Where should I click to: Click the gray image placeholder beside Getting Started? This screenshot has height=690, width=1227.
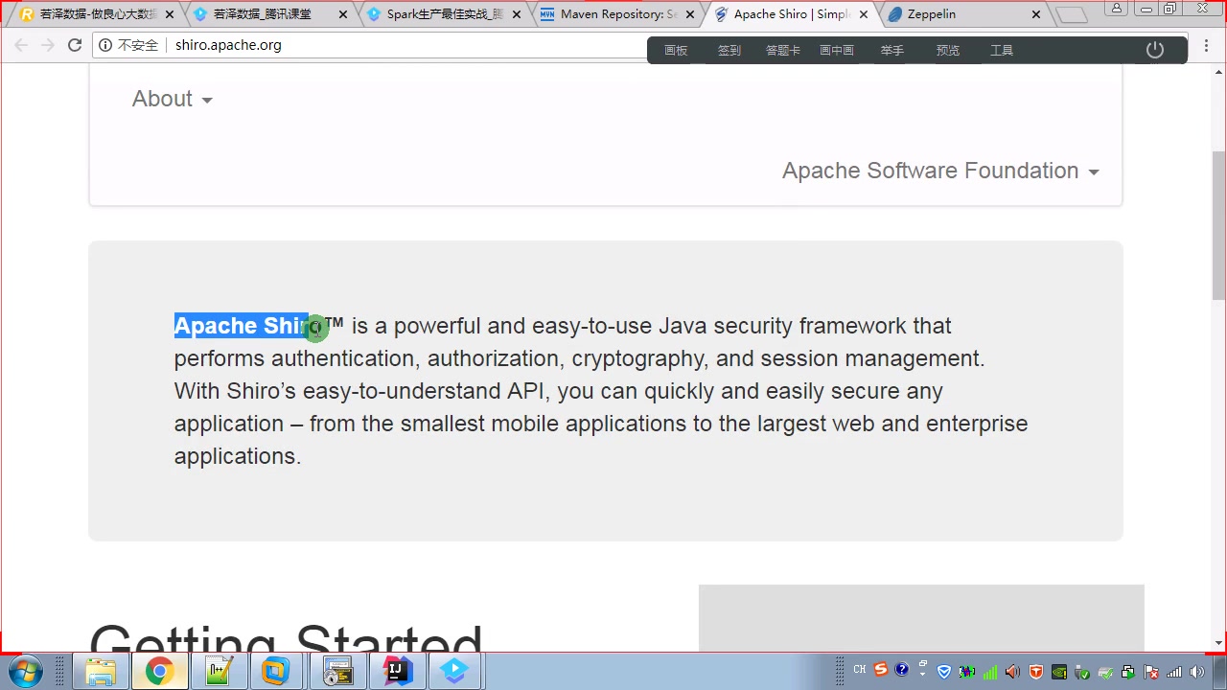click(x=921, y=618)
